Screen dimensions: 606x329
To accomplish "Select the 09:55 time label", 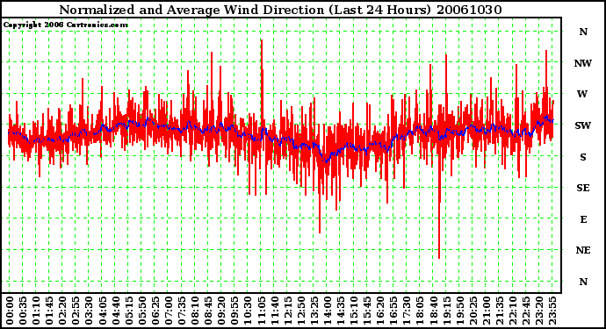I will click(234, 311).
